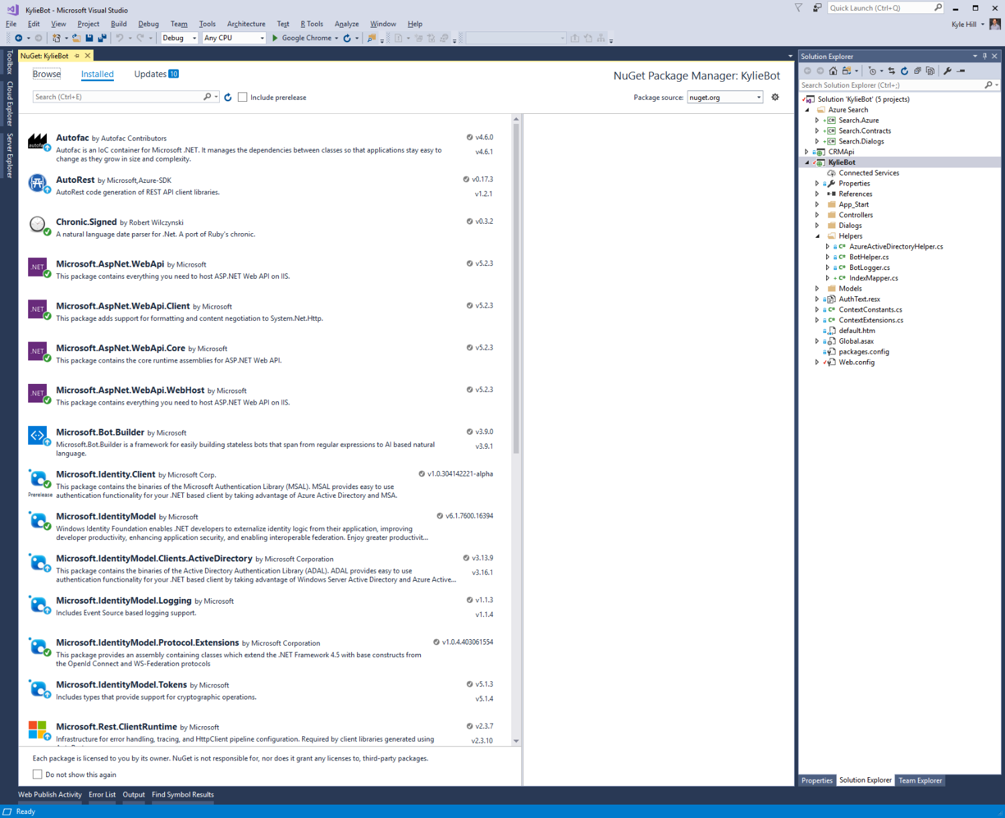The image size is (1005, 818).
Task: Open the Architecture menu
Action: click(x=246, y=24)
